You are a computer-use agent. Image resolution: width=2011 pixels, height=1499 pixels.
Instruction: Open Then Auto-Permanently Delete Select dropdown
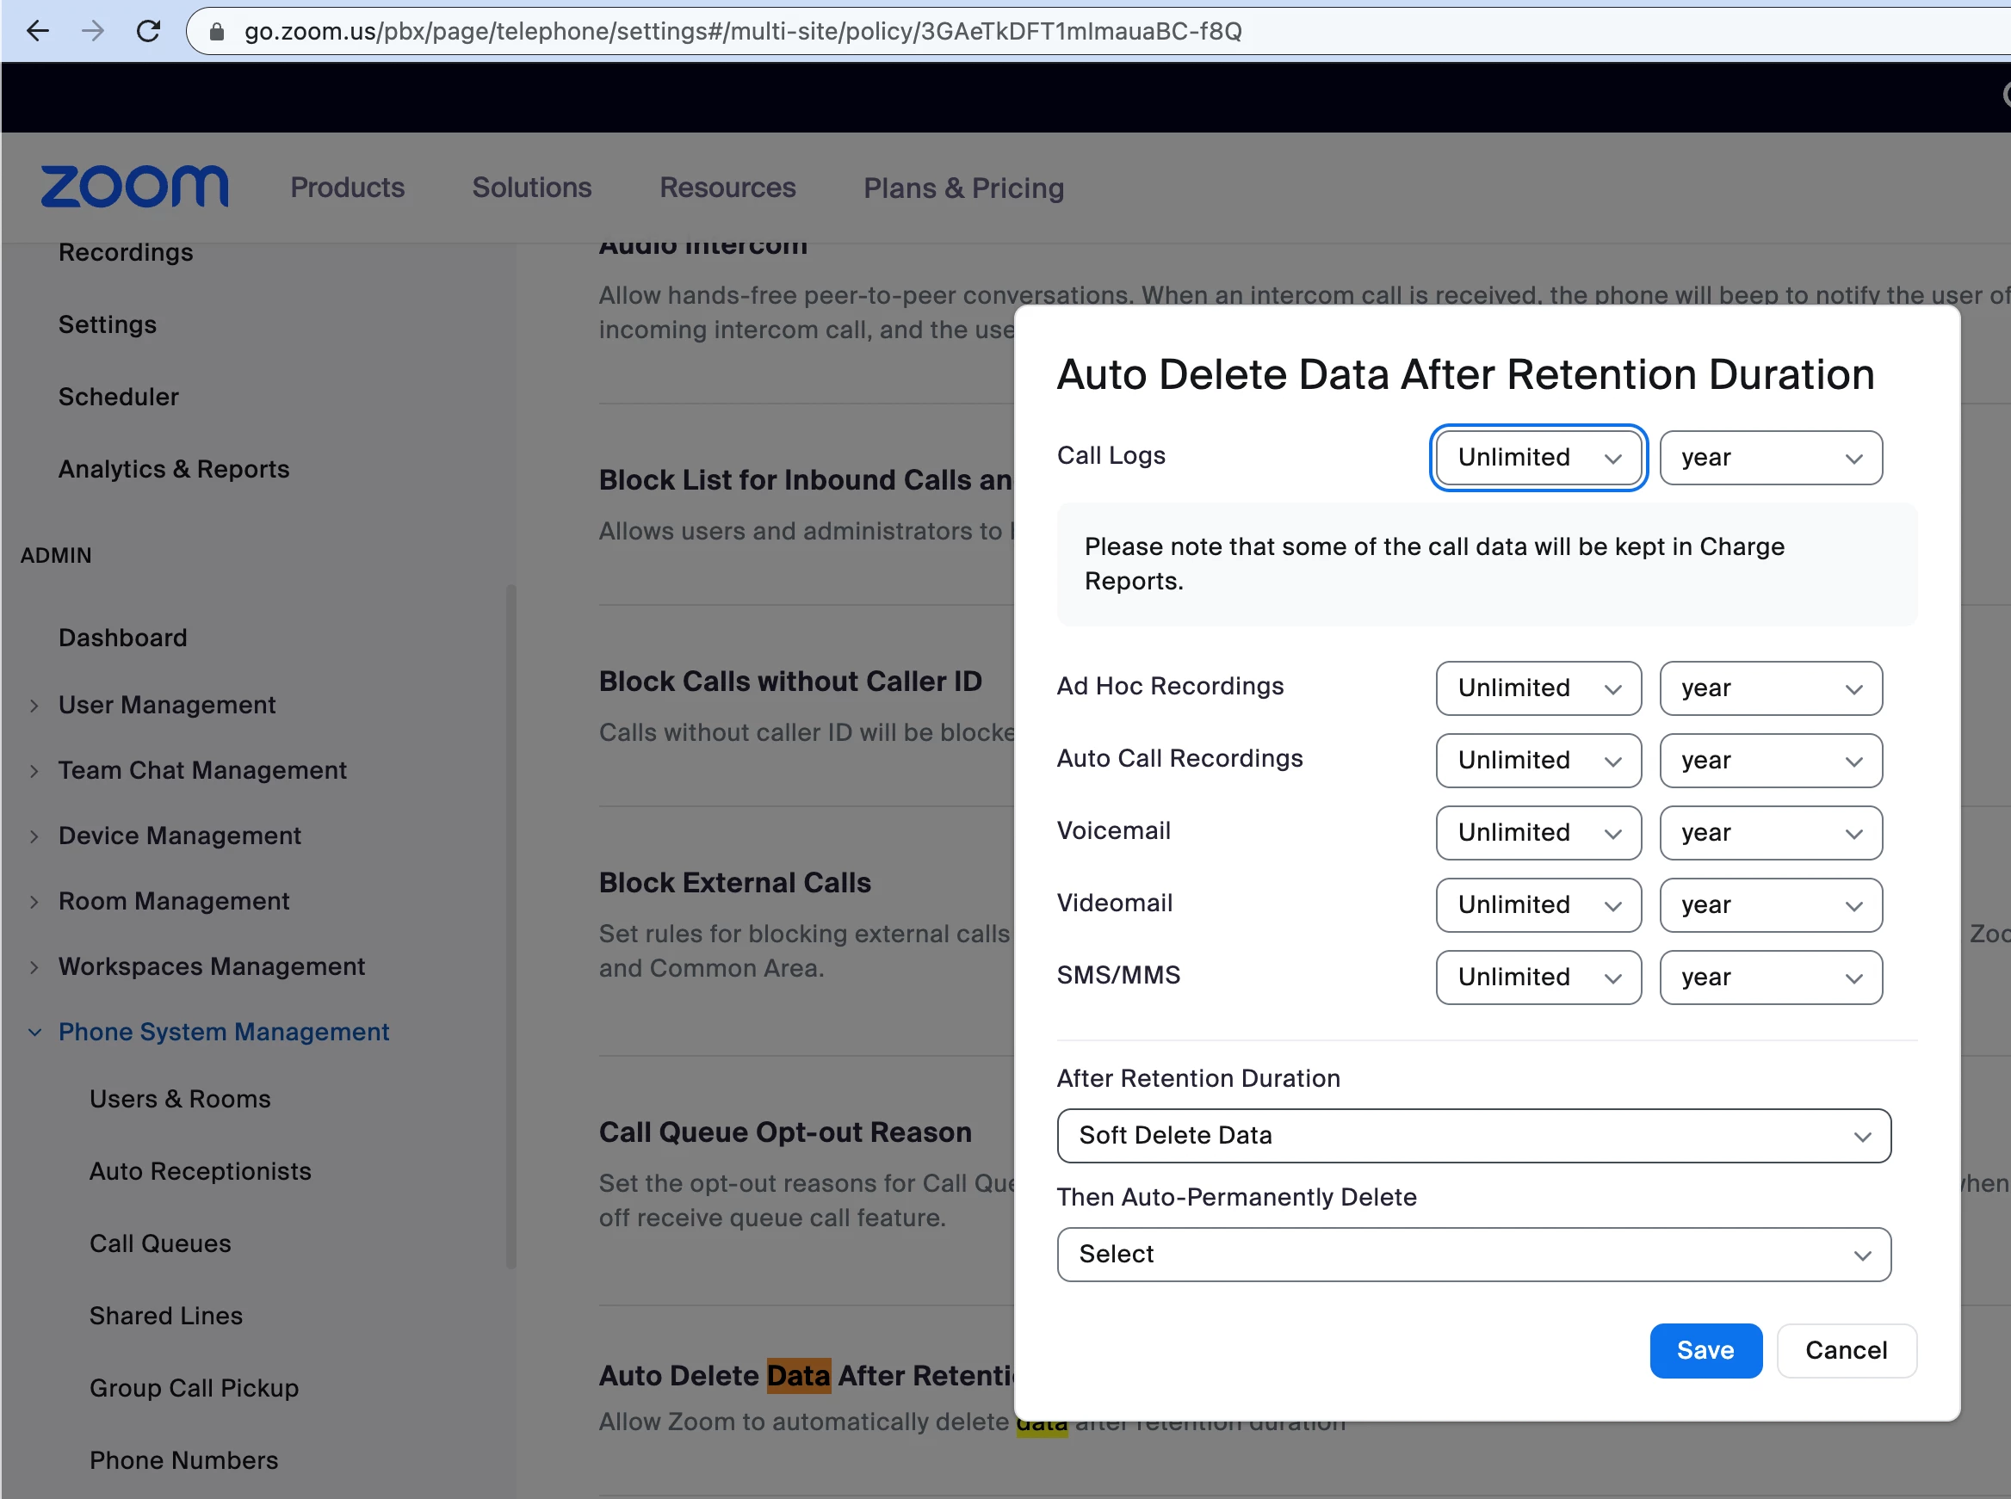coord(1473,1255)
